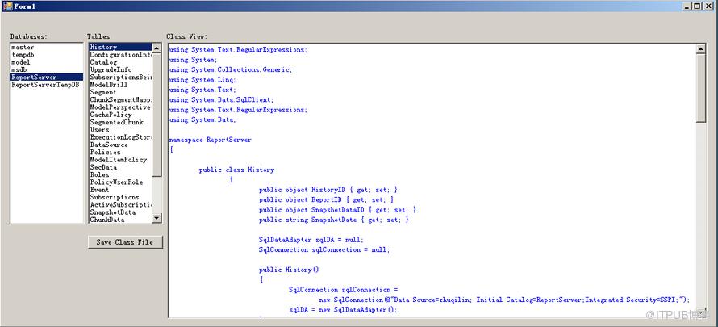Maximize the Form1 window
The width and height of the screenshot is (718, 327).
coord(697,6)
